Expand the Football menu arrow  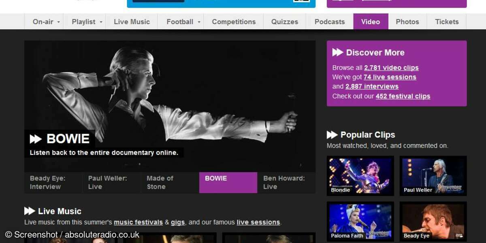[x=199, y=22]
